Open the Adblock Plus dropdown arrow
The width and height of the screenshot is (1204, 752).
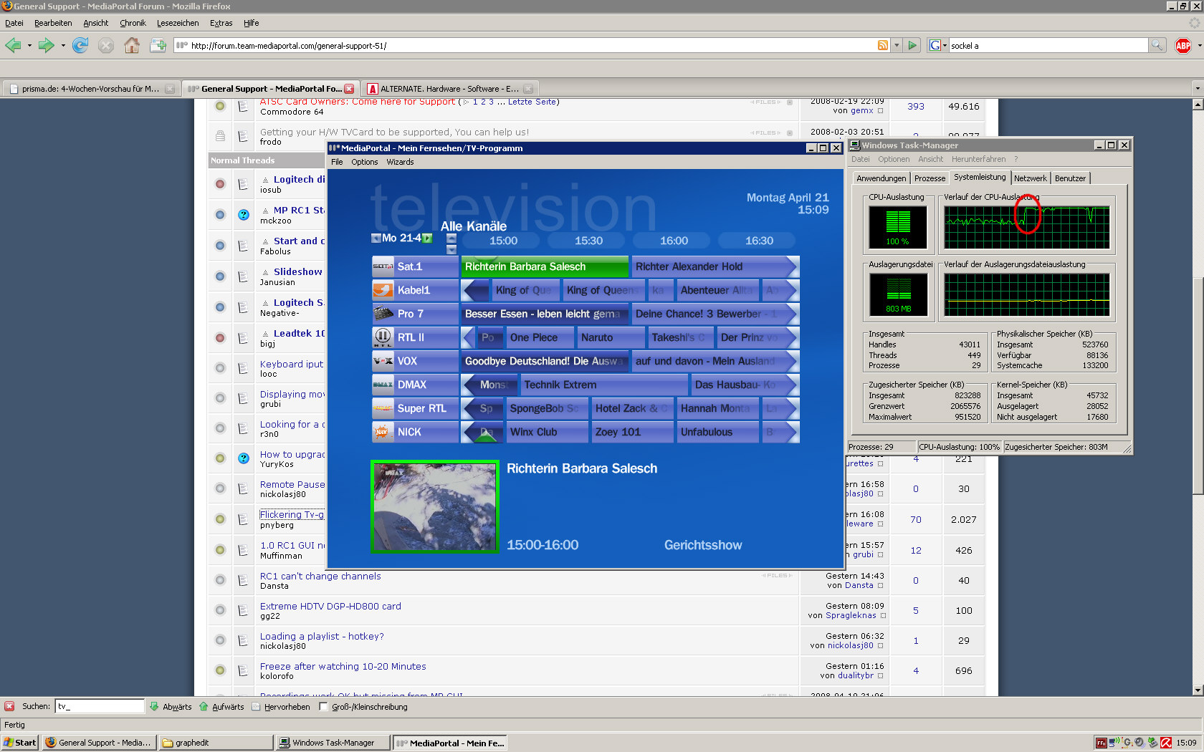[x=1200, y=46]
